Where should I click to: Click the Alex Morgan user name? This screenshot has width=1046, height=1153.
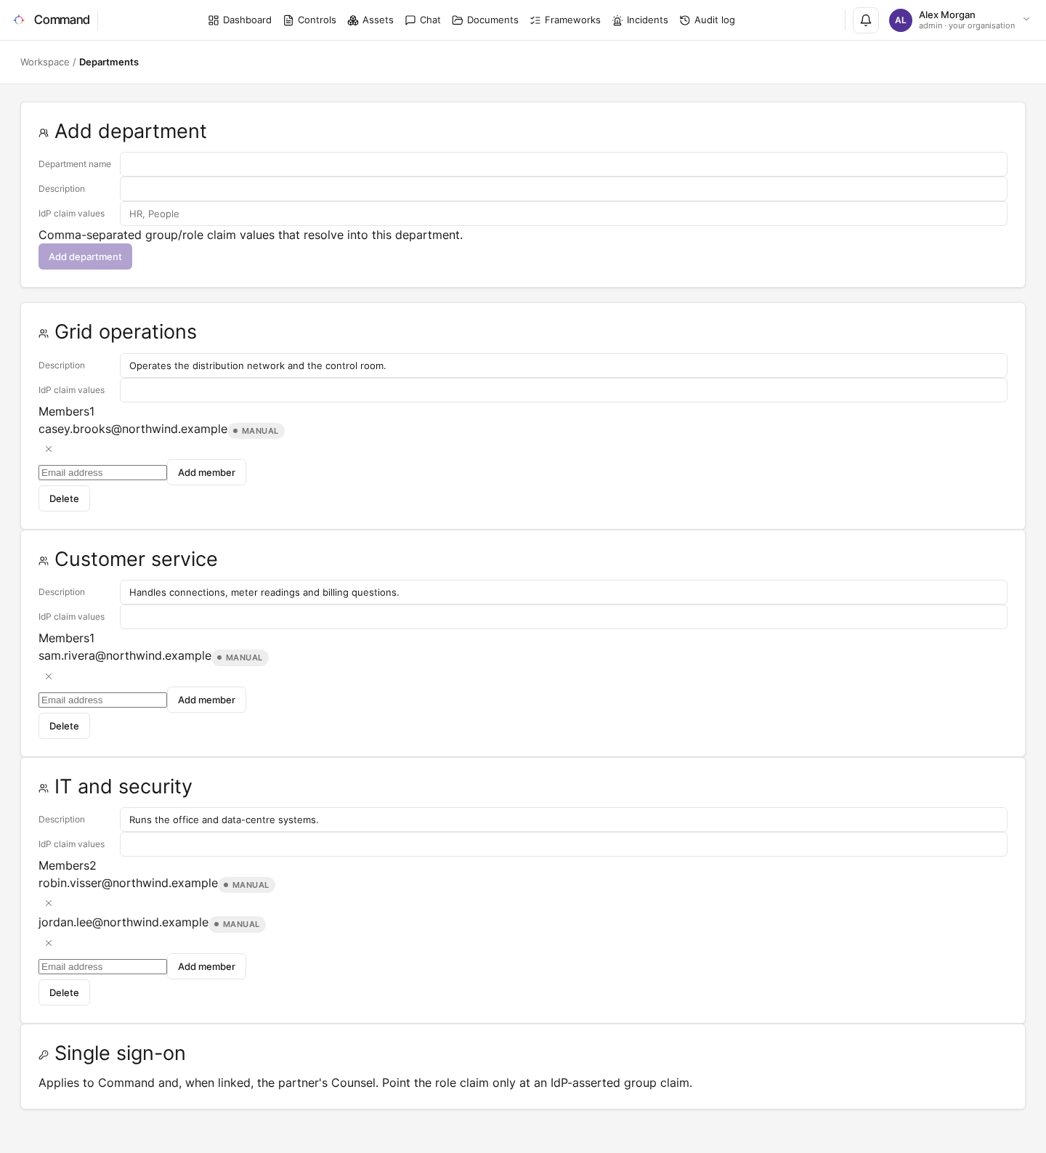(946, 15)
